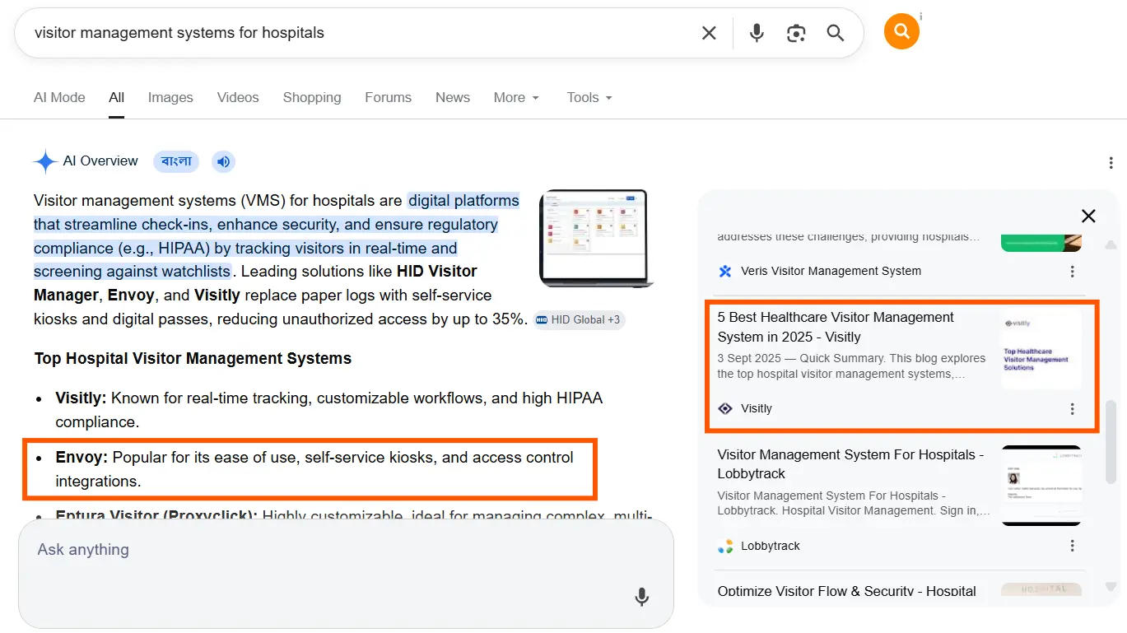This screenshot has height=633, width=1127.
Task: Close the sources side panel
Action: click(1088, 216)
